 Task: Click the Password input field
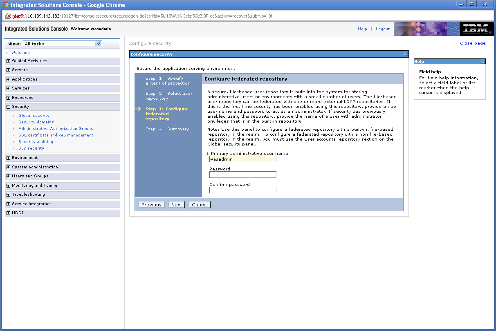[243, 174]
